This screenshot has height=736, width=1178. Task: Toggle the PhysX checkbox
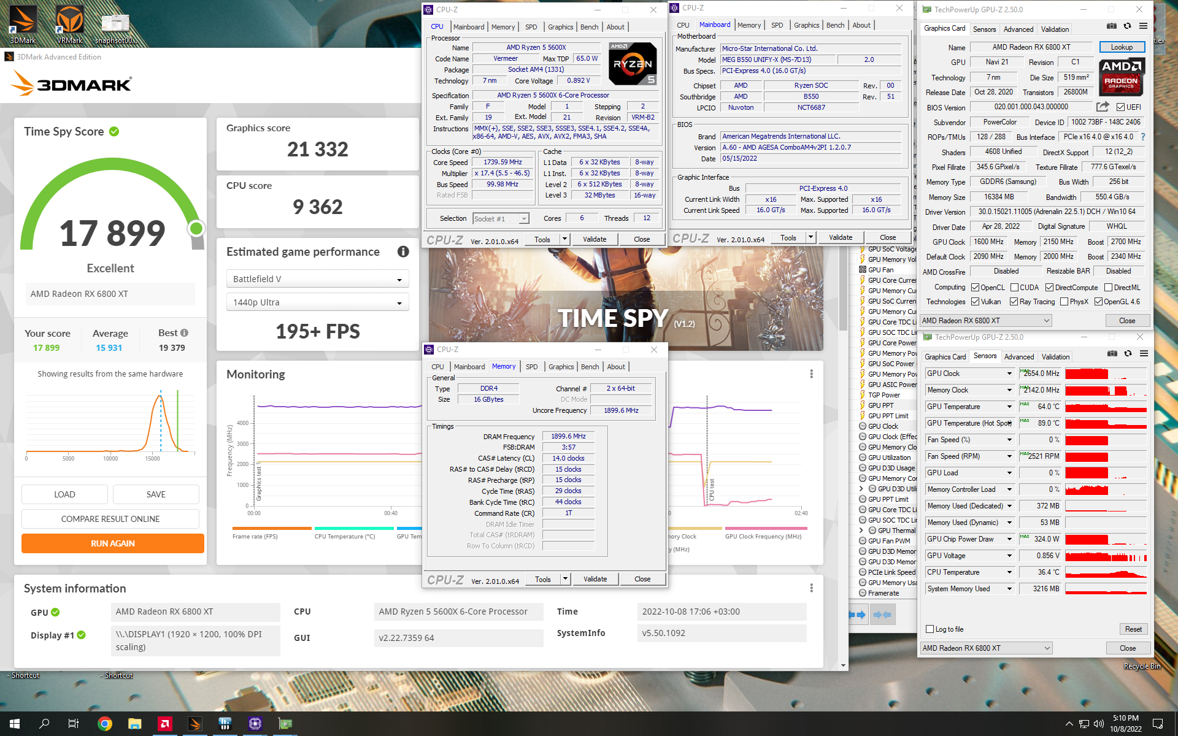pos(1064,301)
